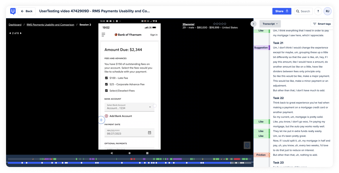Open RMS Payments Usability and Comparison breadcrumb
Screen dimensions: 339x173
pos(50,25)
